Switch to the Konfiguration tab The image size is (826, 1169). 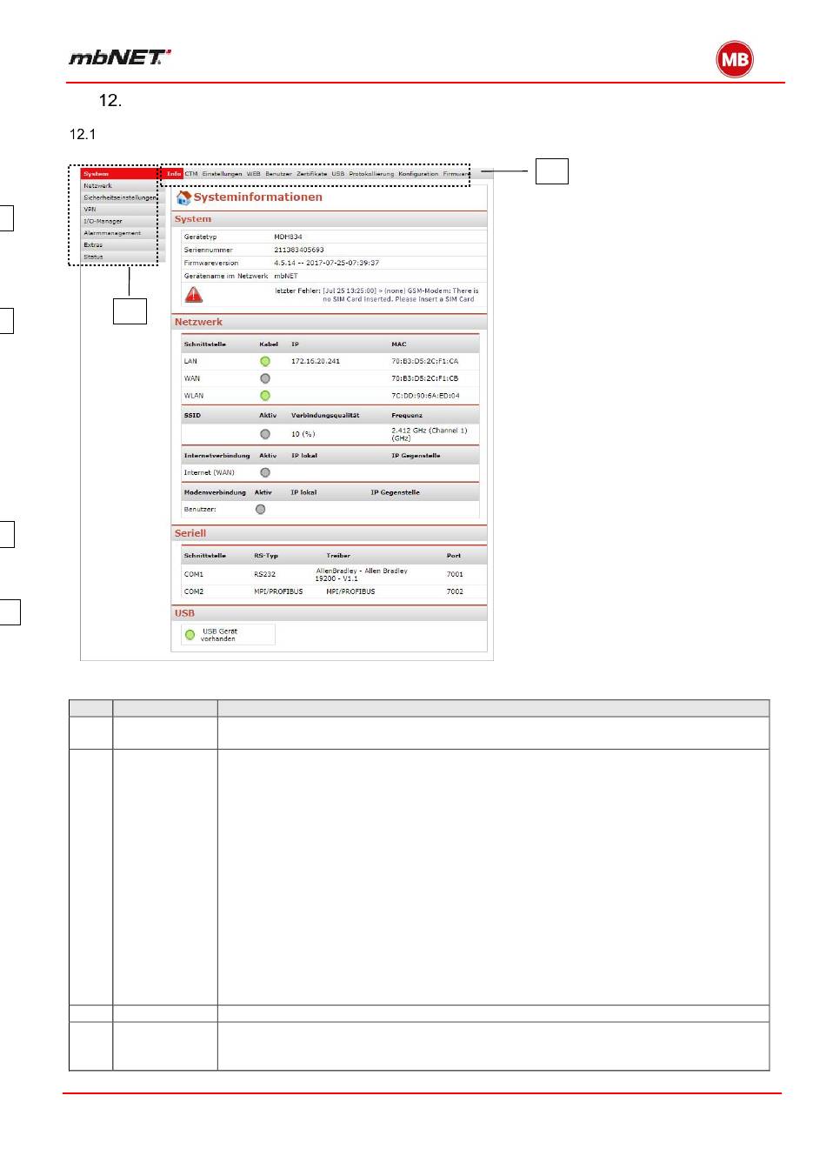(418, 174)
